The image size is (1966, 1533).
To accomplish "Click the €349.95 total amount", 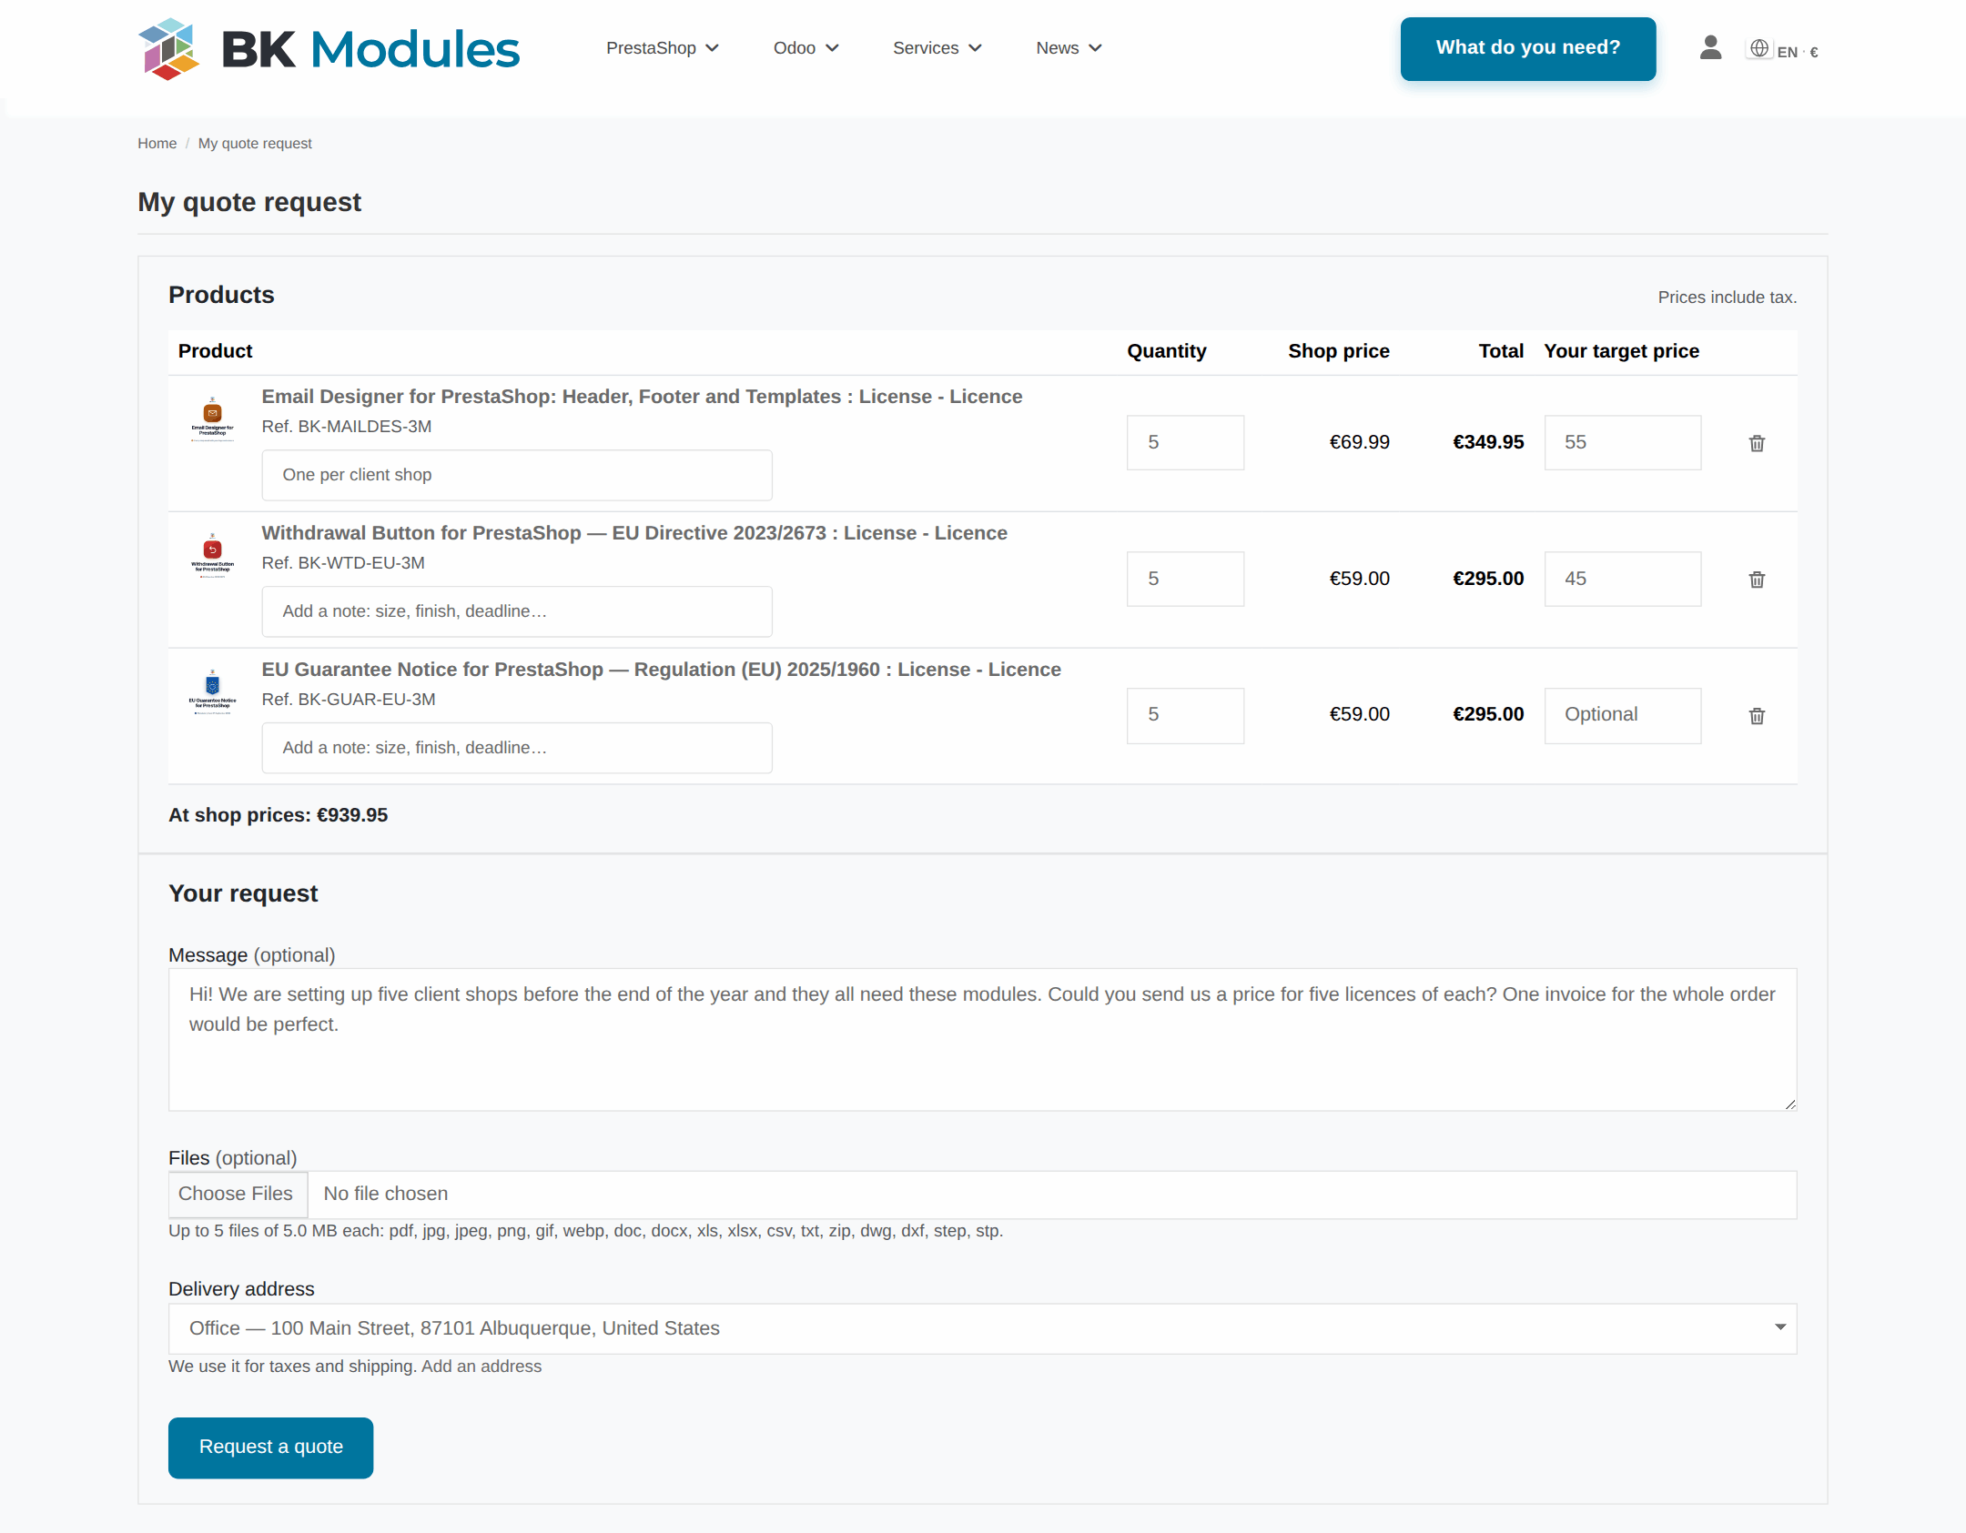I will click(1488, 442).
